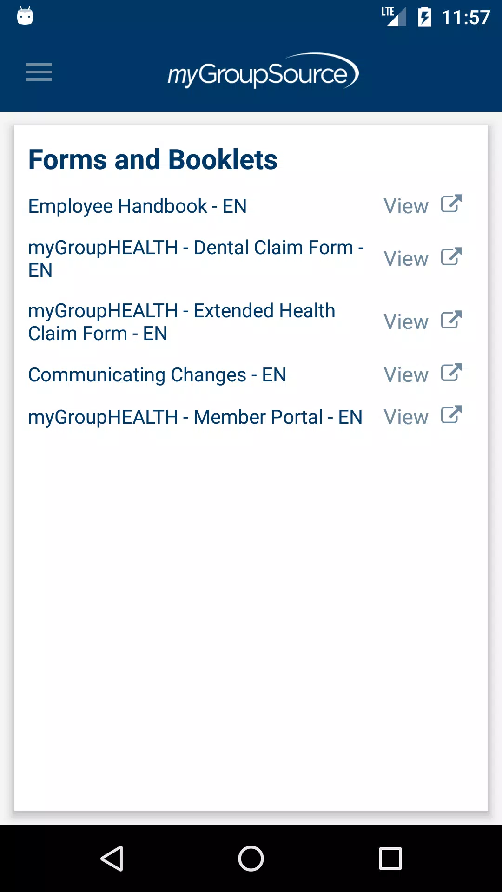The image size is (502, 892).
Task: Select myGroupHEALTH - Dental Claim Form entry
Action: coord(196,259)
